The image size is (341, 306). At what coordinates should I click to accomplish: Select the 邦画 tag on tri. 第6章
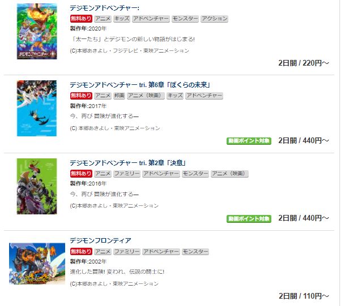(x=119, y=96)
